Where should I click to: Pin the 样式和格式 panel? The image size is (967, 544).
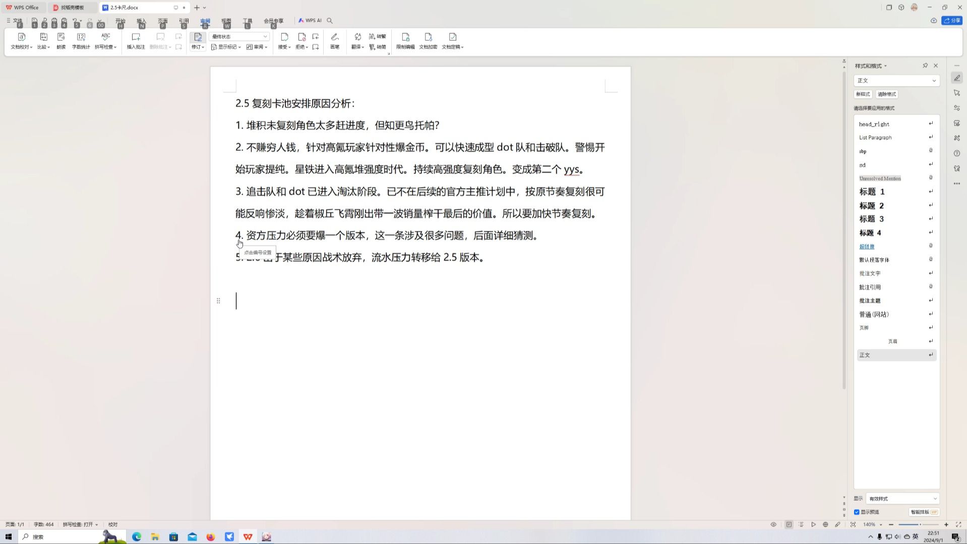click(925, 66)
